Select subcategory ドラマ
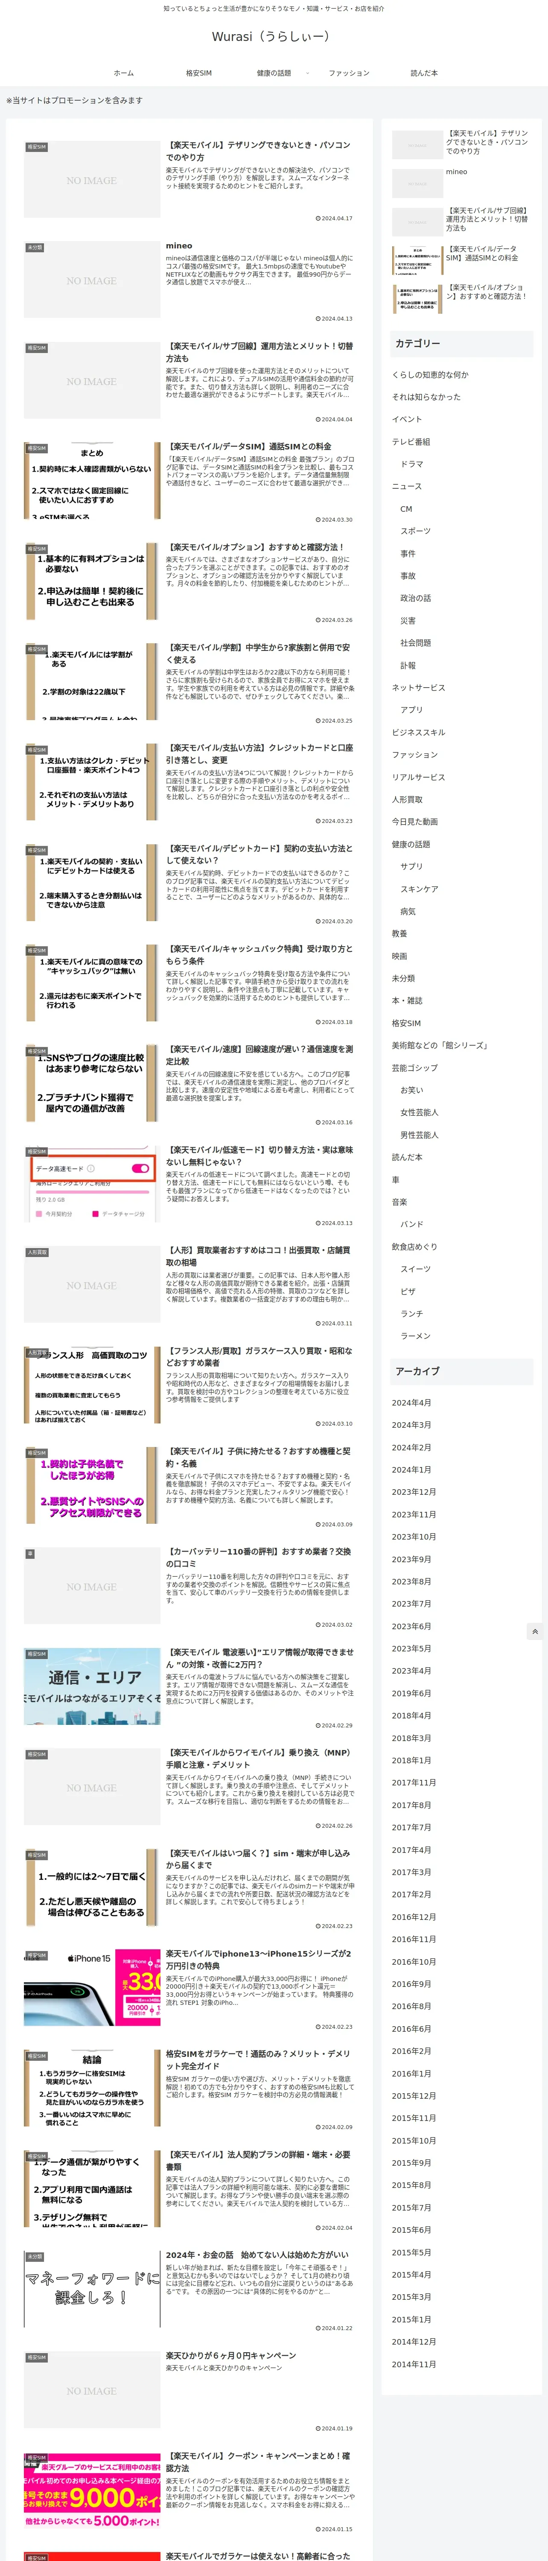The image size is (548, 2561). pyautogui.click(x=412, y=464)
